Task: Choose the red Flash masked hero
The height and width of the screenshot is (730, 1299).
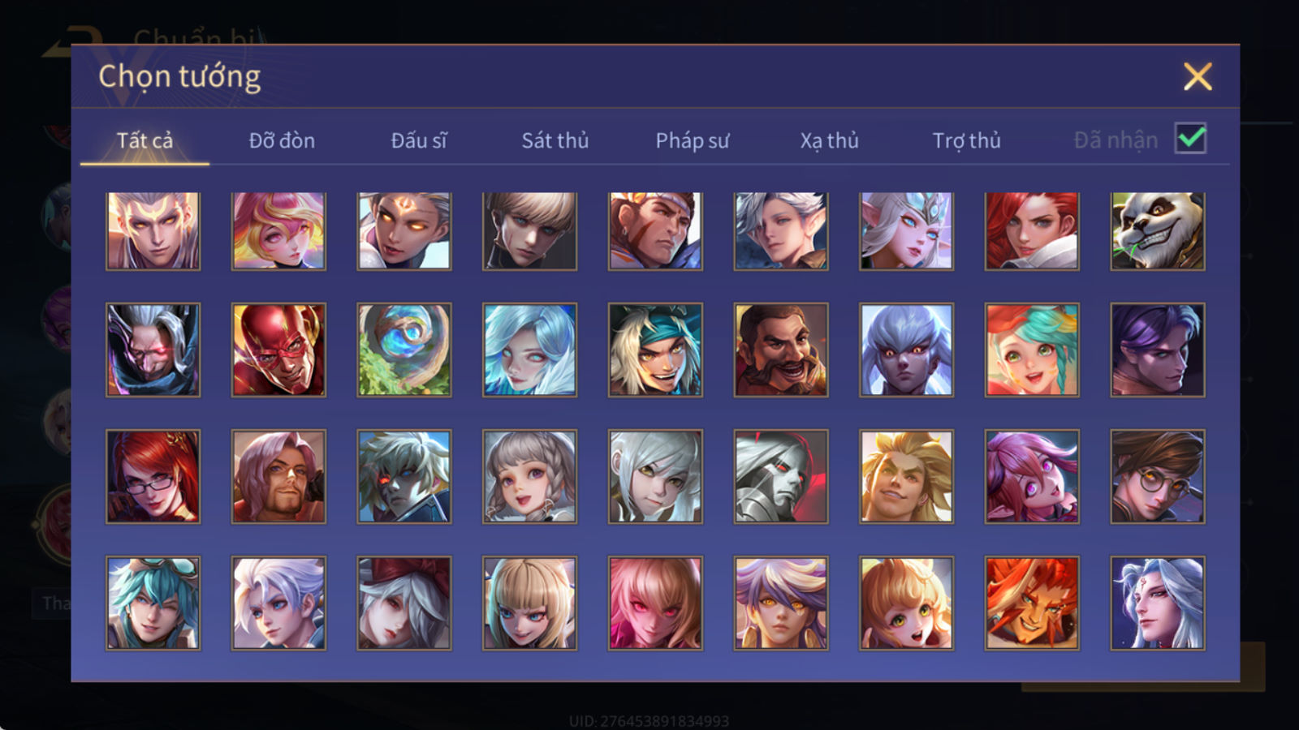Action: (278, 350)
